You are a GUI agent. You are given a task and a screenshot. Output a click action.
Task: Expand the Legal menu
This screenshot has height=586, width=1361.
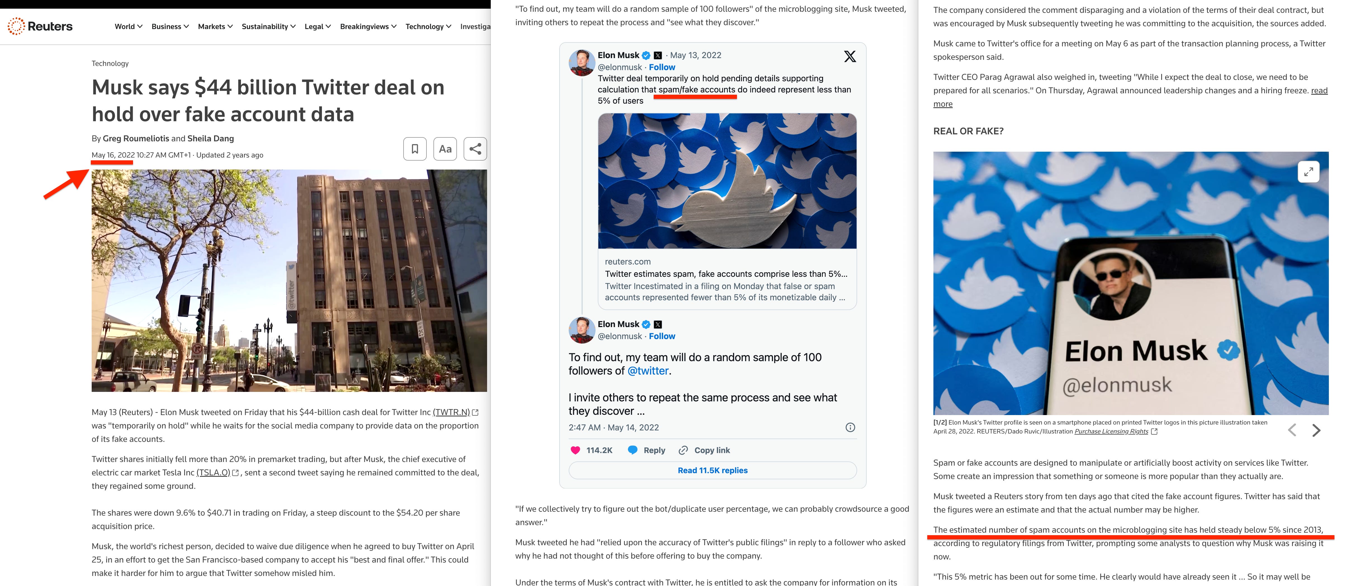[x=317, y=27]
